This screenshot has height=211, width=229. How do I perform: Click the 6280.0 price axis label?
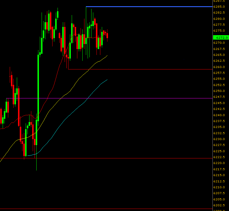(x=219, y=19)
